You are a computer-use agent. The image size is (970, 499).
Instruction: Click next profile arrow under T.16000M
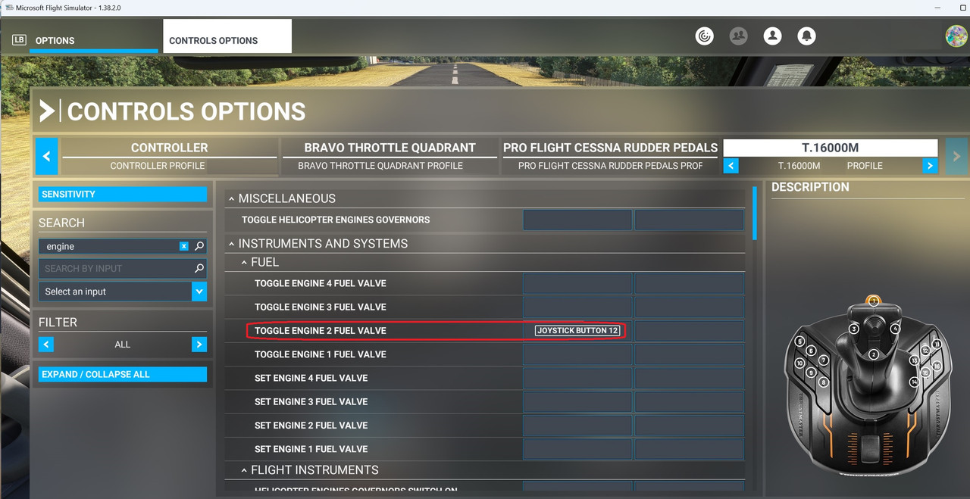(930, 165)
